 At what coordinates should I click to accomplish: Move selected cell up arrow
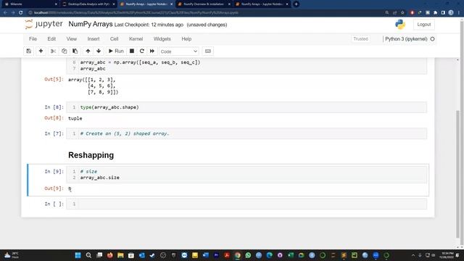(88, 51)
